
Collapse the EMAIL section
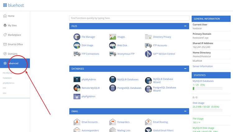tap(185, 111)
